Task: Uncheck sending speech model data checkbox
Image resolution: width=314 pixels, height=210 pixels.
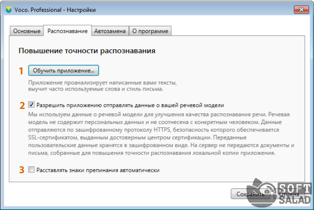Action: [31, 105]
